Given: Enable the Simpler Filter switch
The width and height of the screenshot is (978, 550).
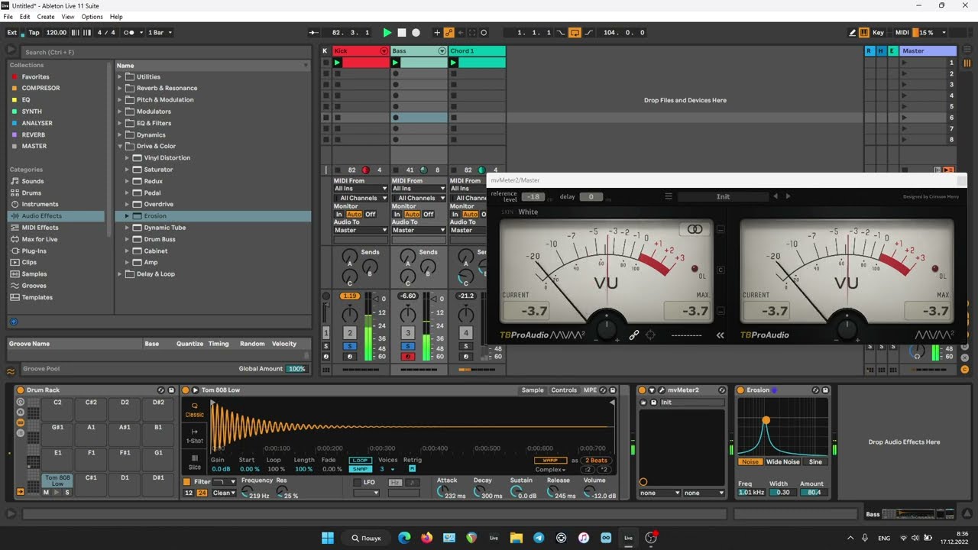Looking at the screenshot, I should click(x=186, y=482).
